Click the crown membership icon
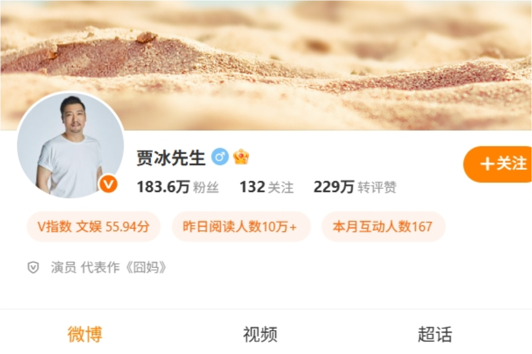 (x=241, y=157)
